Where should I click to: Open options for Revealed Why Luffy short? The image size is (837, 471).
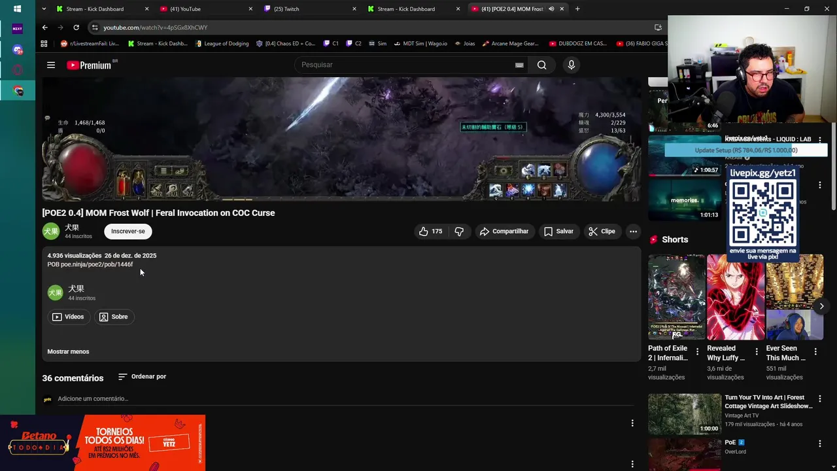757,351
